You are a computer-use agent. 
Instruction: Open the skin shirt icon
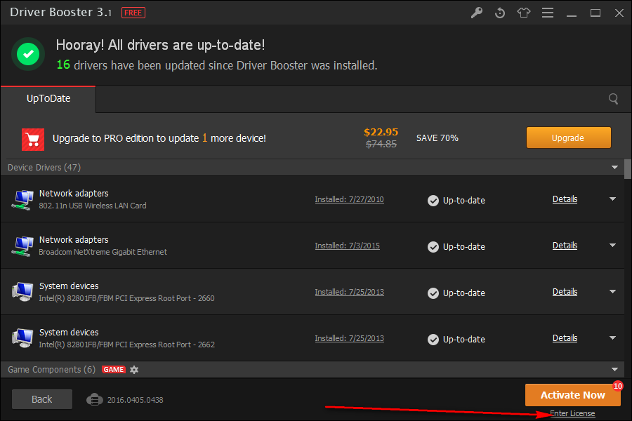pos(524,13)
